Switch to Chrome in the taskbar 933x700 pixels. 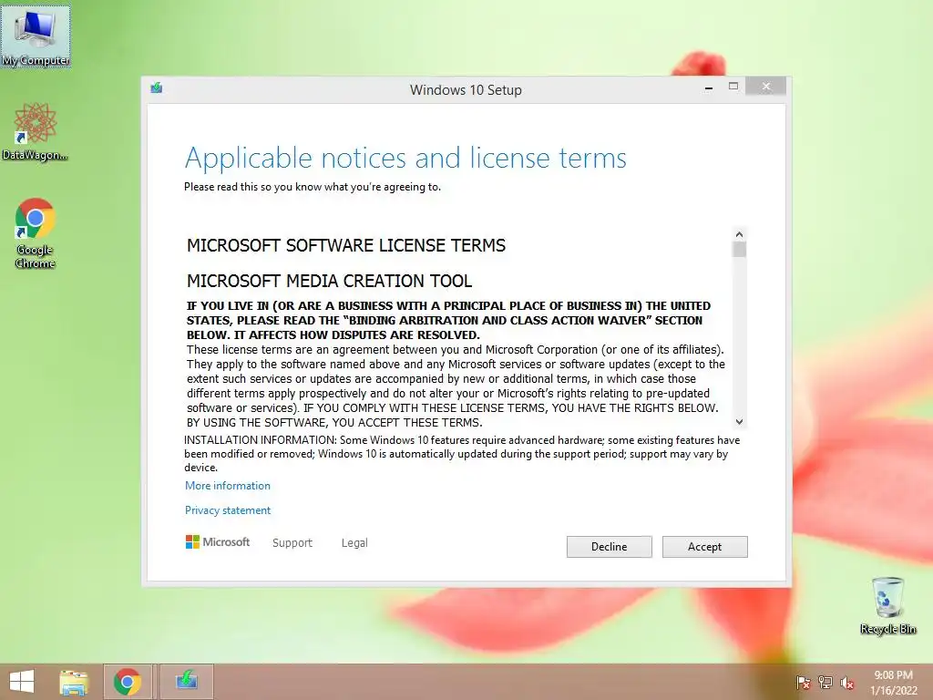pyautogui.click(x=128, y=682)
